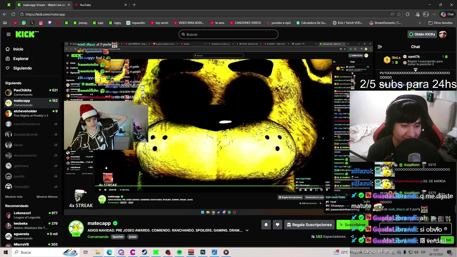The height and width of the screenshot is (257, 457).
Task: Open MisrraVB recommended channel
Action: 31,245
